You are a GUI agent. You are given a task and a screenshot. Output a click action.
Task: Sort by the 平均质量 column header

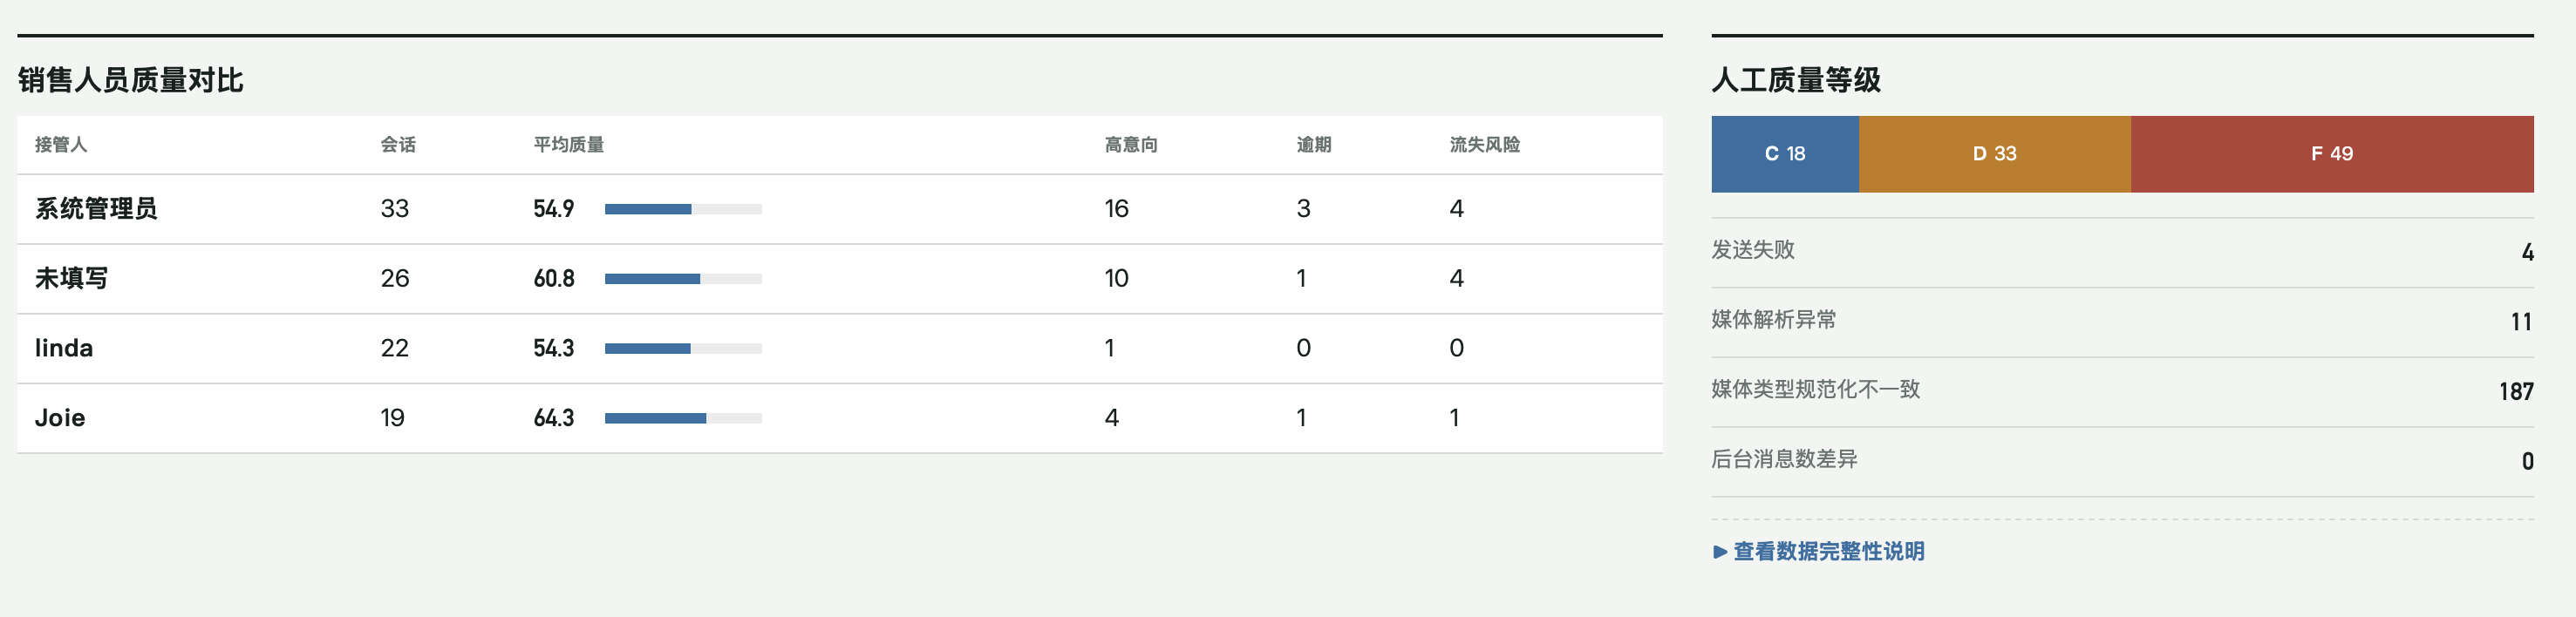click(x=568, y=145)
